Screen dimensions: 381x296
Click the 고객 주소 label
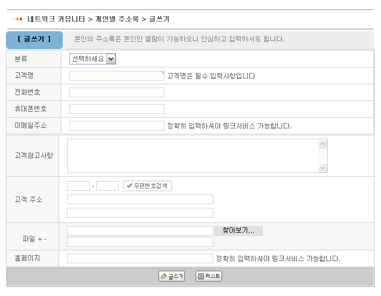[28, 200]
